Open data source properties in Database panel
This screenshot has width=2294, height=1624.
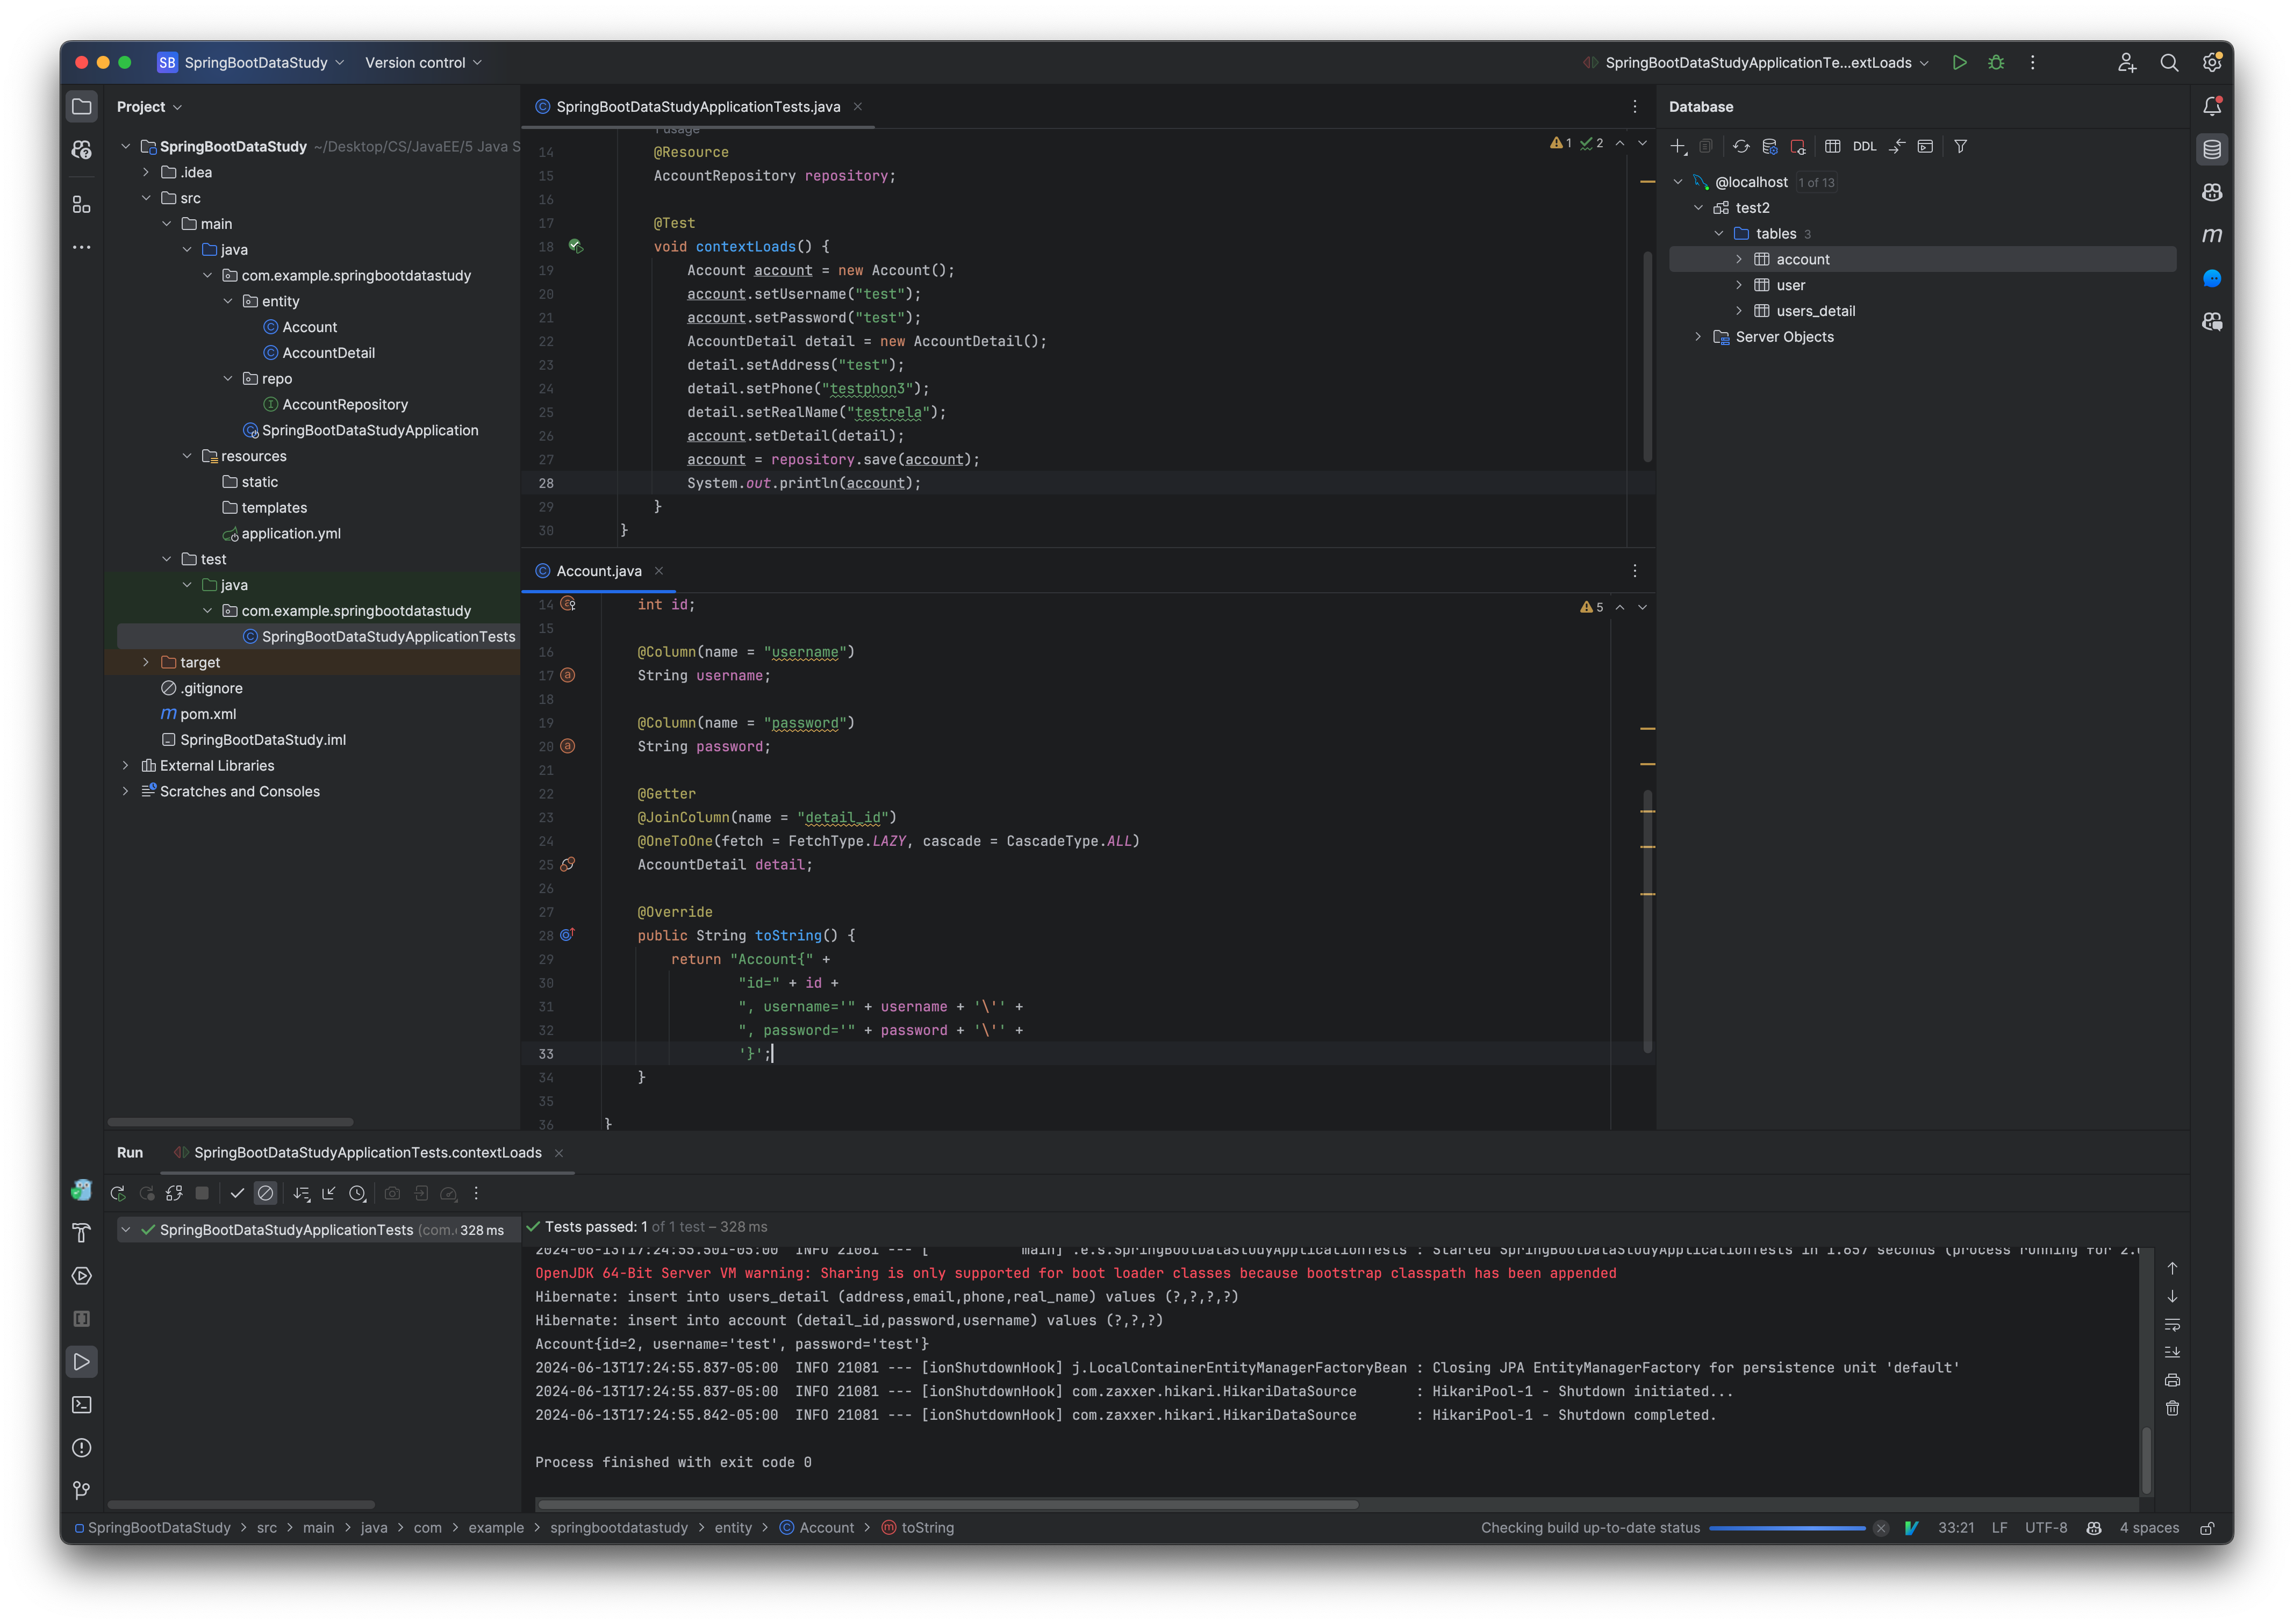click(1770, 147)
